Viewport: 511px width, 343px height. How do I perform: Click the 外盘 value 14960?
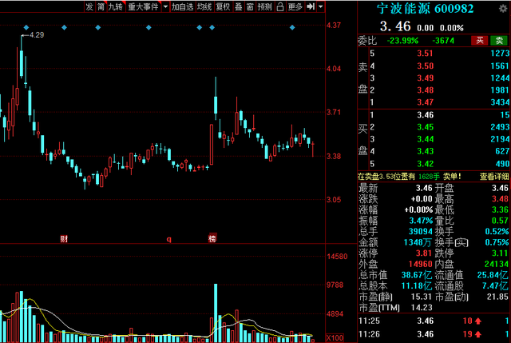[x=421, y=264]
